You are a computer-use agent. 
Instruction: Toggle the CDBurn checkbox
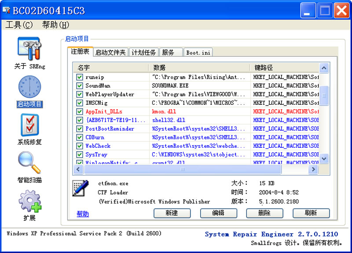point(80,137)
